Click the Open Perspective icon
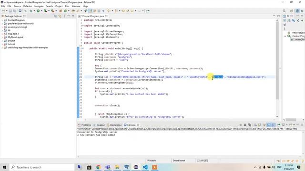 [292, 11]
